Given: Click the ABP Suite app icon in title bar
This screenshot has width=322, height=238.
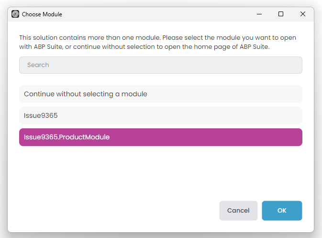Looking at the screenshot, I should click(15, 14).
